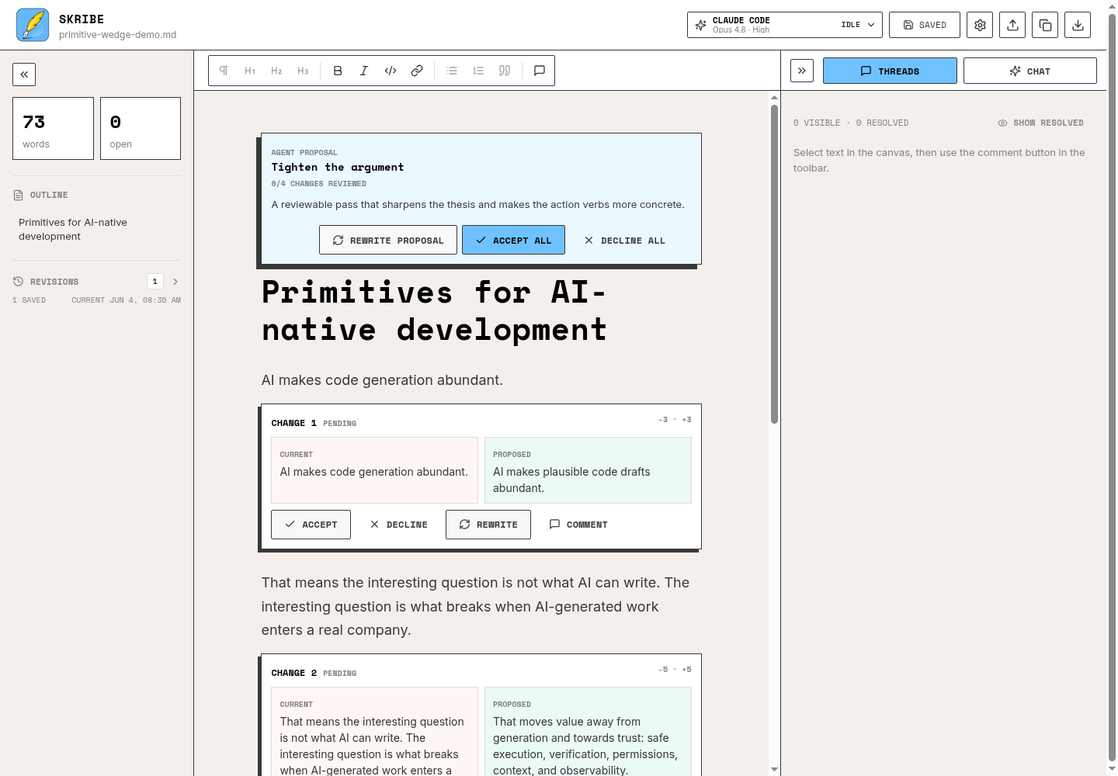Create a numbered list
The width and height of the screenshot is (1118, 776).
point(478,71)
